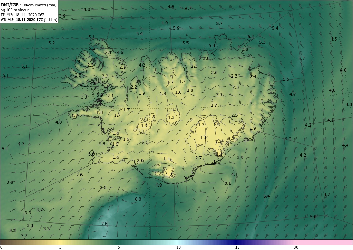Click the 4.4 value on the map

tap(345, 145)
